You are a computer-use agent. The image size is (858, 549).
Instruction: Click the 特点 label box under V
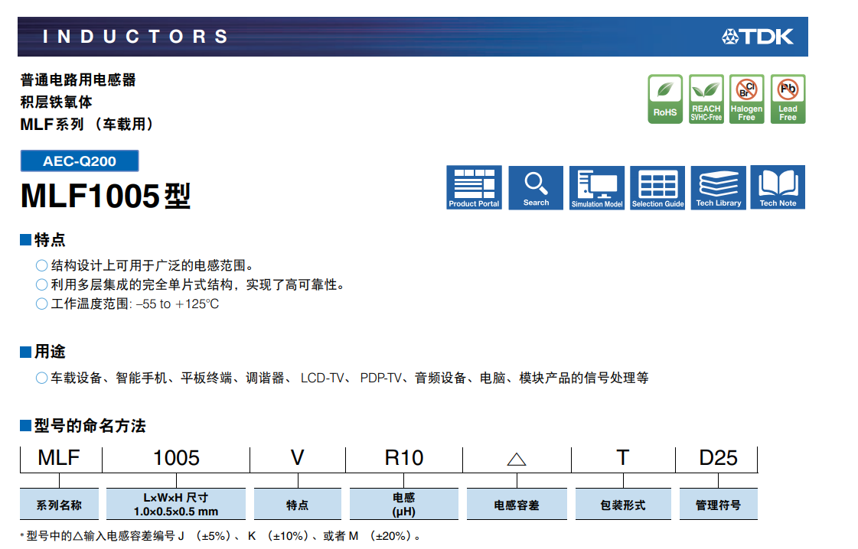[298, 504]
